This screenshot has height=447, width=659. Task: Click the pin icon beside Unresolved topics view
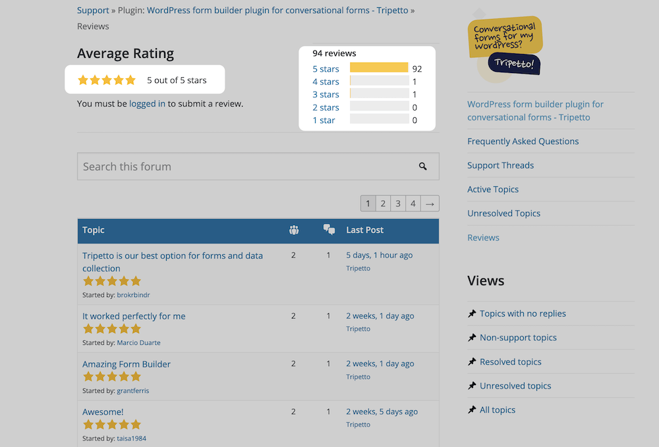tap(472, 386)
